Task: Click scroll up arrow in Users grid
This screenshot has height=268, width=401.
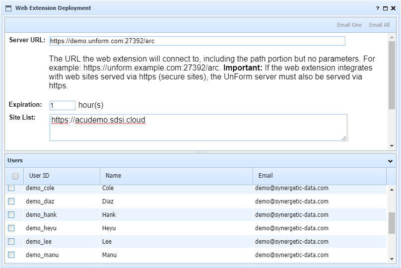Action: coord(392,190)
